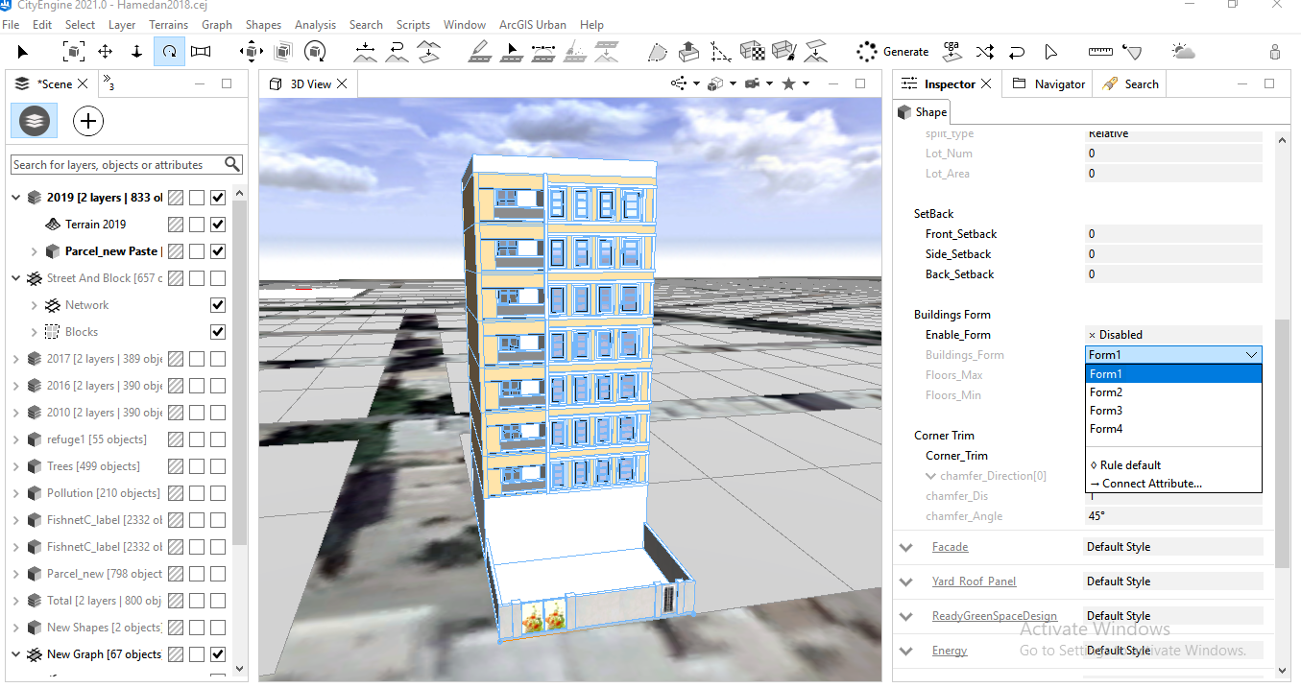Open the measure distance ruler tool
The image size is (1301, 688).
(1100, 51)
